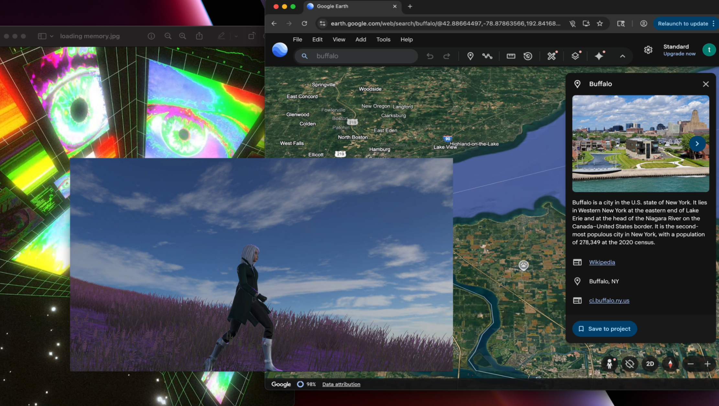Screen dimensions: 719x406
Task: Open historical imagery clock icon
Action: (x=528, y=56)
